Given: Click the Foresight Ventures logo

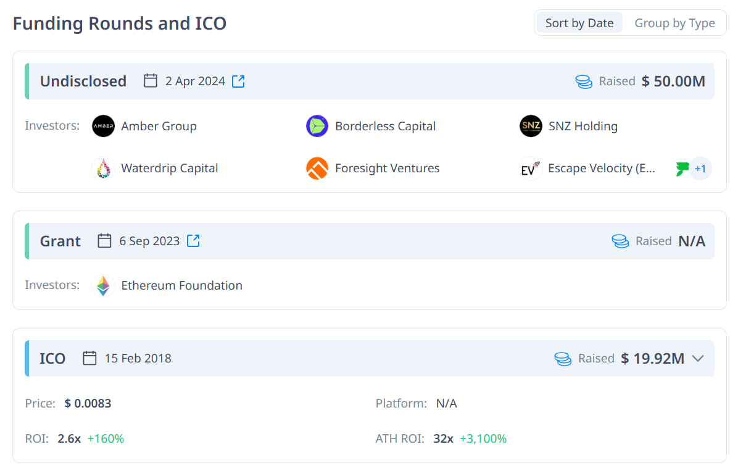Looking at the screenshot, I should click(317, 168).
